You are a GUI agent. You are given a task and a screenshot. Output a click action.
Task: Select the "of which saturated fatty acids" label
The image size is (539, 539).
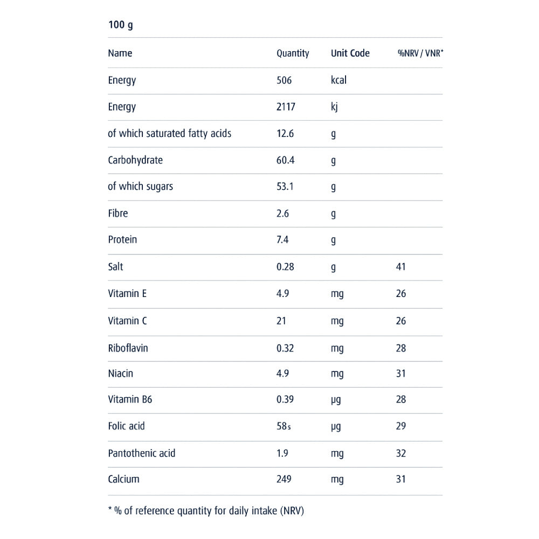pos(169,133)
